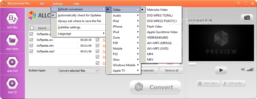Click the preview seek slider handle
This screenshot has width=257, height=99.
(192, 64)
